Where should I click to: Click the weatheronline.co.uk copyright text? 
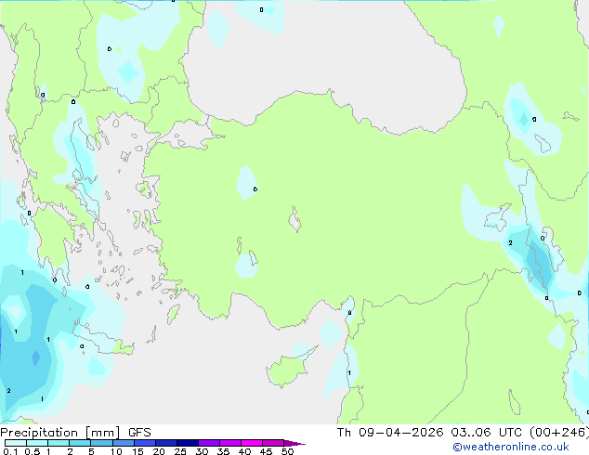[511, 447]
